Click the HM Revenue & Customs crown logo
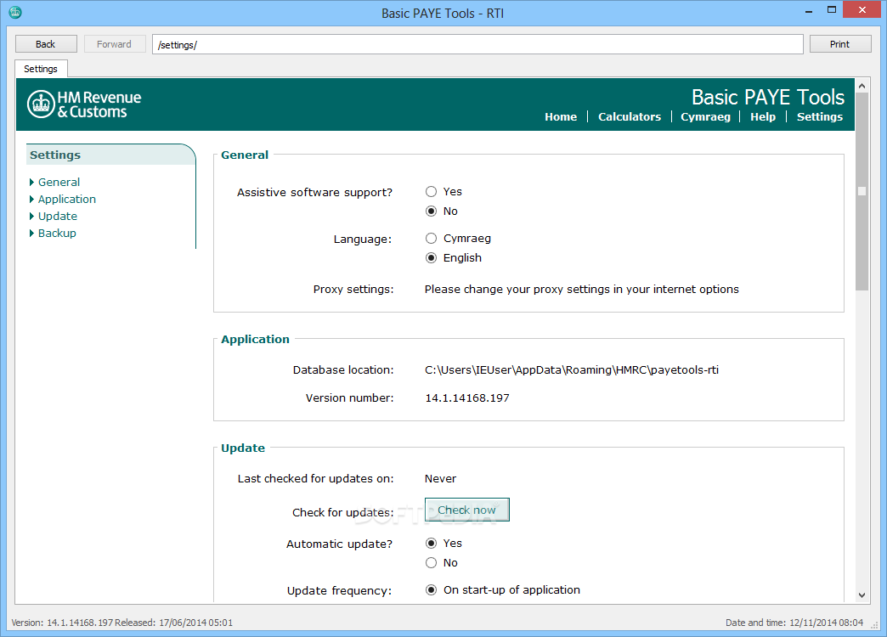Viewport: 887px width, 637px height. (x=41, y=104)
